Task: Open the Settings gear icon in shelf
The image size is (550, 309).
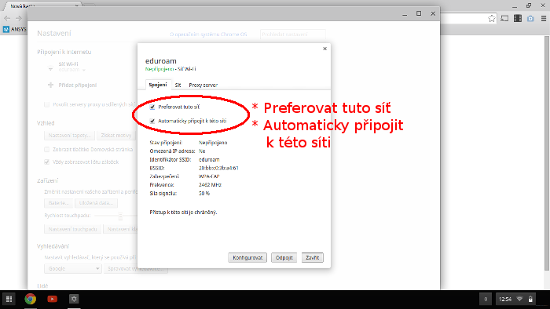Action: (x=74, y=299)
